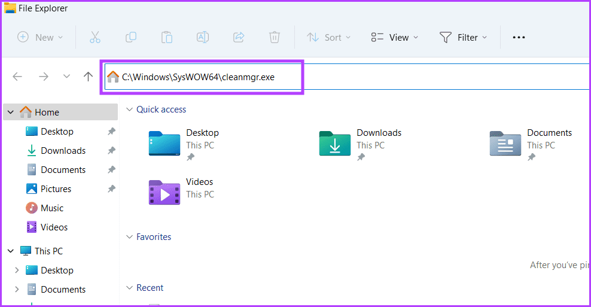The width and height of the screenshot is (591, 307).
Task: Open the Sort dropdown
Action: tap(328, 37)
